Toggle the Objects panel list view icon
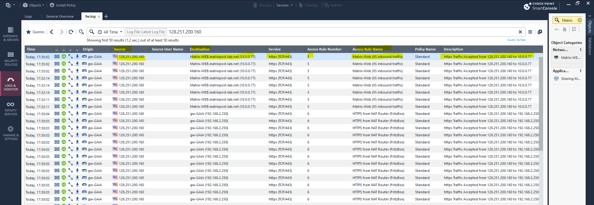The height and width of the screenshot is (205, 594). click(x=574, y=29)
